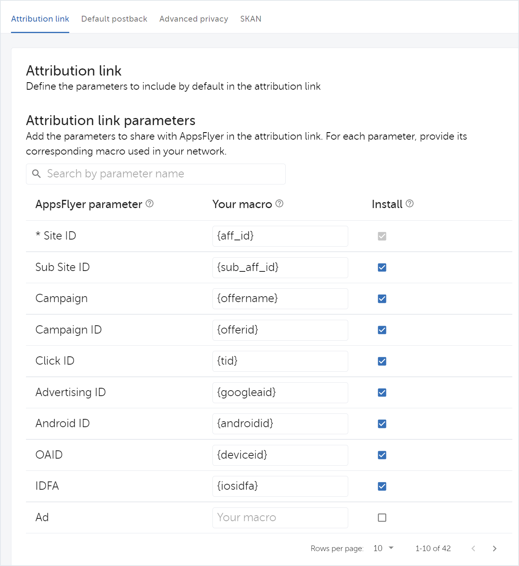The image size is (519, 566).
Task: Toggle Install checkbox for Click ID
Action: (382, 361)
